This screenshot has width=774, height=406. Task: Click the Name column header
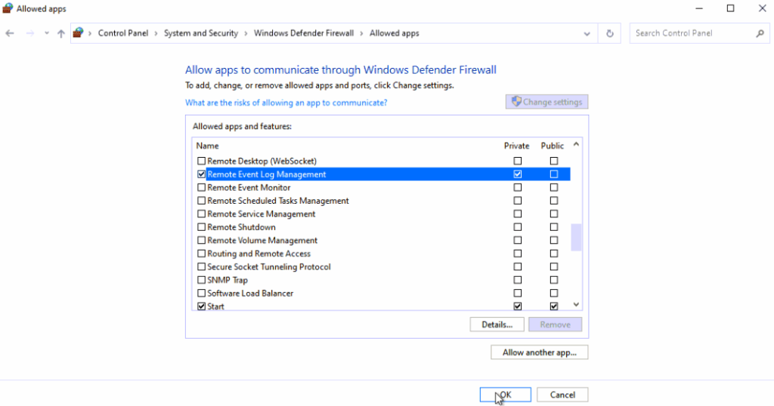click(x=207, y=146)
